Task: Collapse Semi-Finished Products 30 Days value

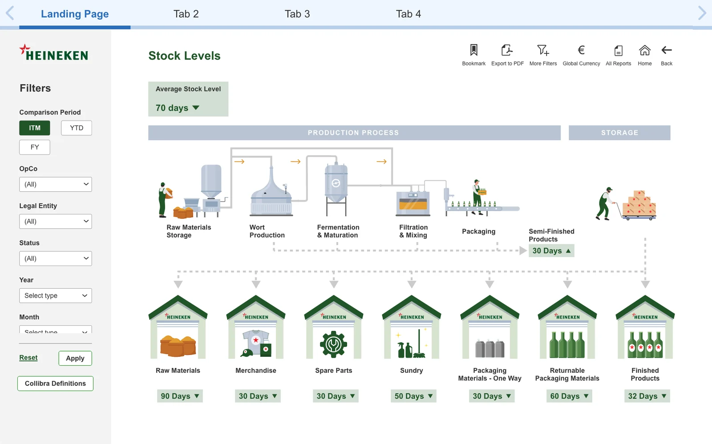Action: pos(551,251)
